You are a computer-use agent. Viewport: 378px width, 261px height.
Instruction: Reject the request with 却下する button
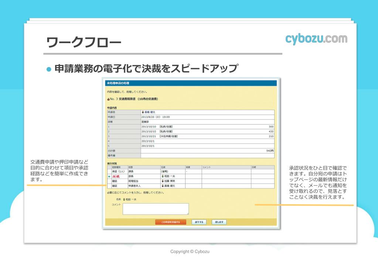point(199,222)
